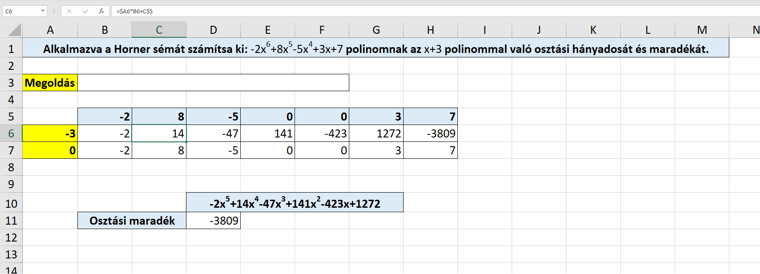
Task: Select the column M header
Action: (702, 30)
